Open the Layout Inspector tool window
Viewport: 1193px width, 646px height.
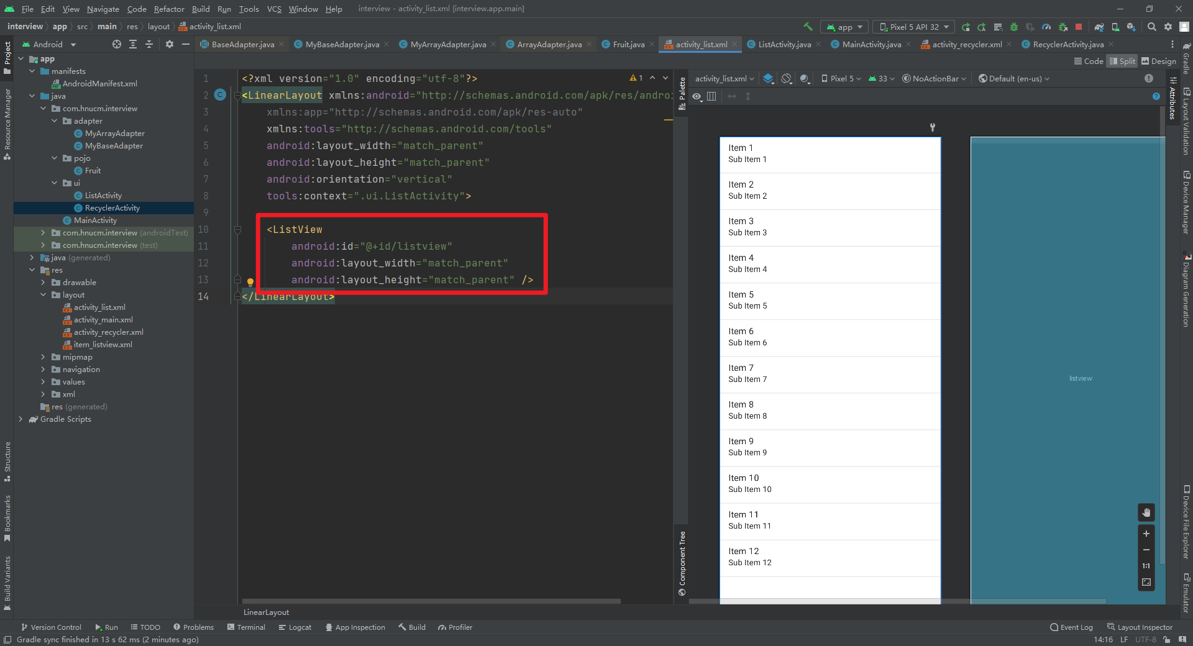pyautogui.click(x=1140, y=627)
